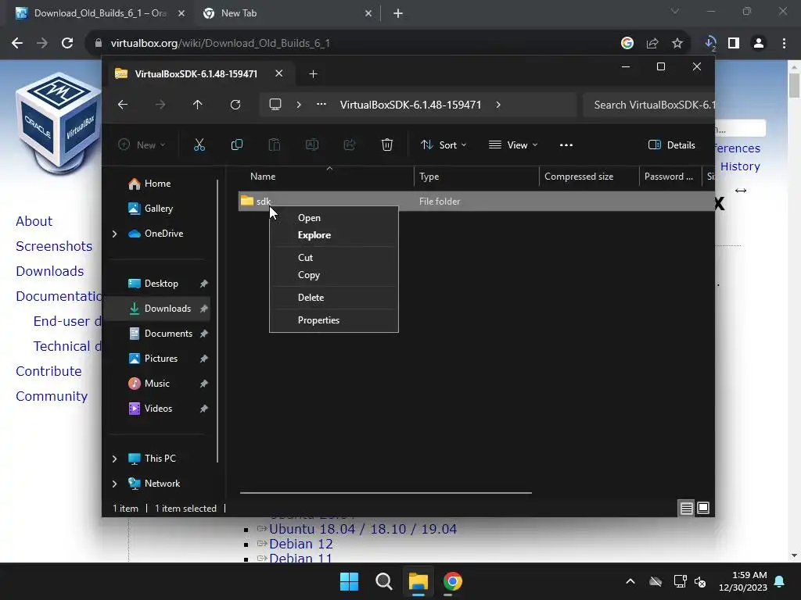801x600 pixels.
Task: Click the Cut scissors icon in Explorer toolbar
Action: pyautogui.click(x=199, y=145)
